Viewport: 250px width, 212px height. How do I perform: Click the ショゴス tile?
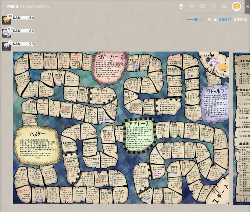(x=168, y=106)
